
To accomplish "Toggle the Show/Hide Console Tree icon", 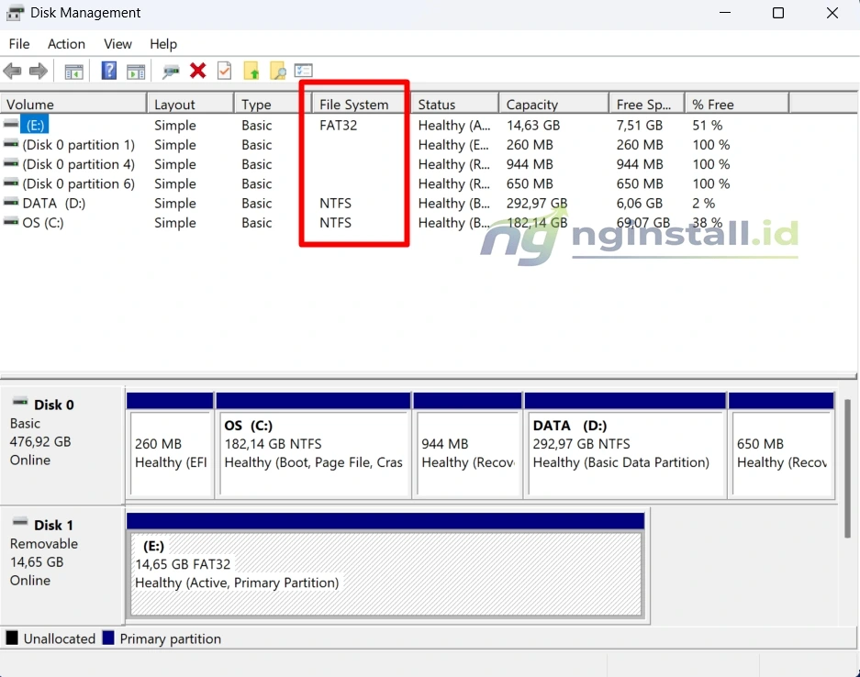I will click(74, 72).
